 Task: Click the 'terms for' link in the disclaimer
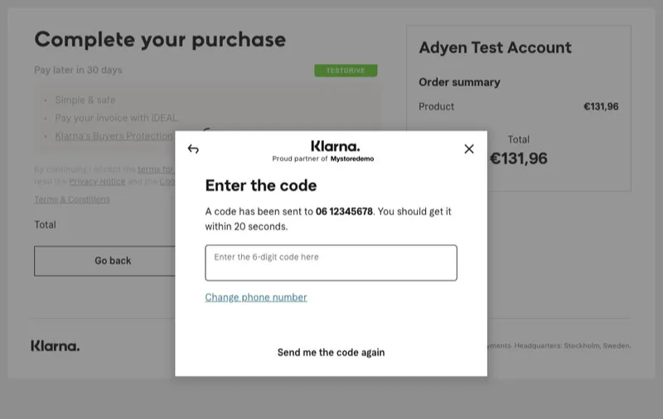tap(156, 170)
